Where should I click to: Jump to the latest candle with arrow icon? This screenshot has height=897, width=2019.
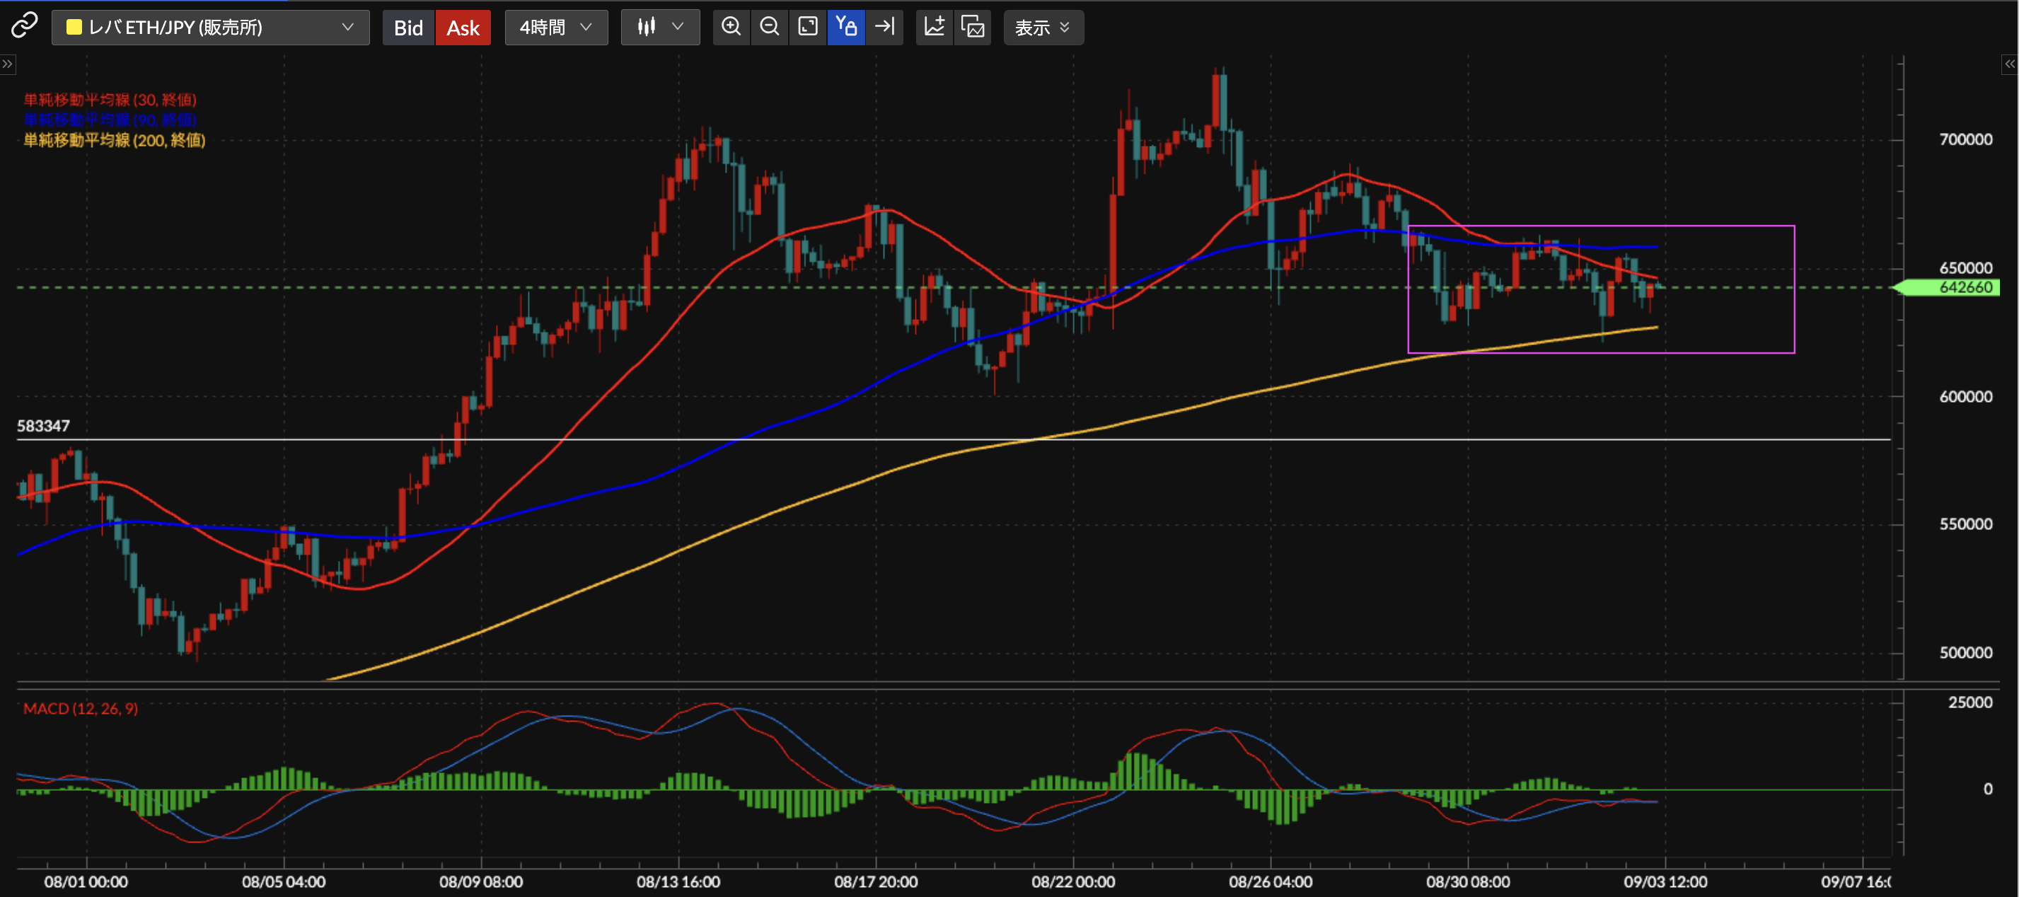[885, 27]
